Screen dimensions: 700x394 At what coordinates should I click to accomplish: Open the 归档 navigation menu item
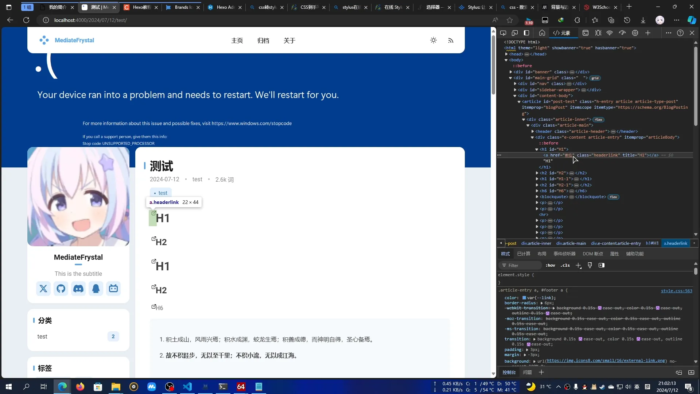pyautogui.click(x=263, y=40)
